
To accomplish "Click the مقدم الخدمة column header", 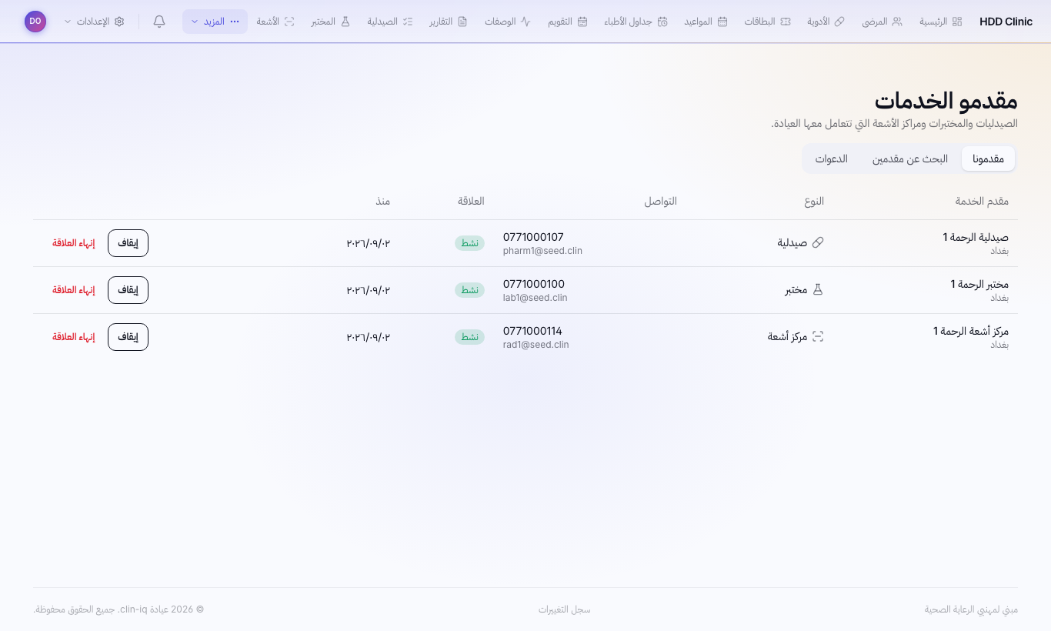I will (982, 201).
